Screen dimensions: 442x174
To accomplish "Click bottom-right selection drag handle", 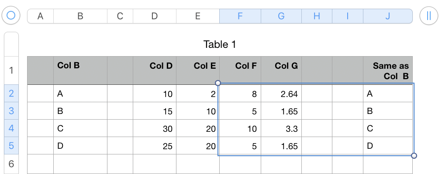I will [x=414, y=156].
